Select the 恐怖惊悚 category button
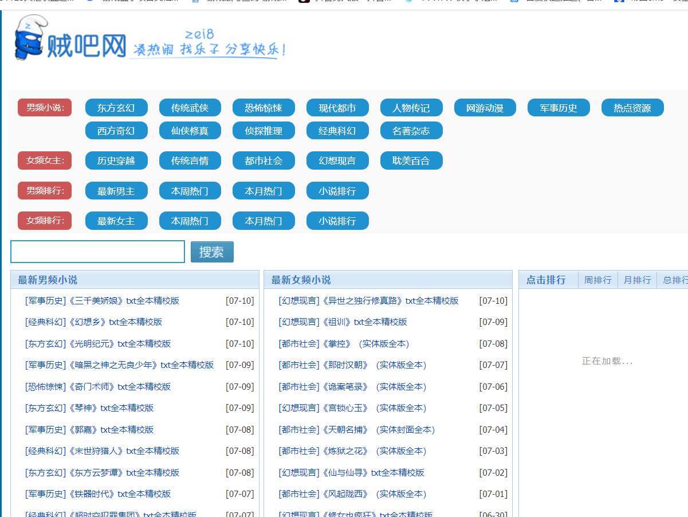Screen dimensions: 688x517 point(264,108)
